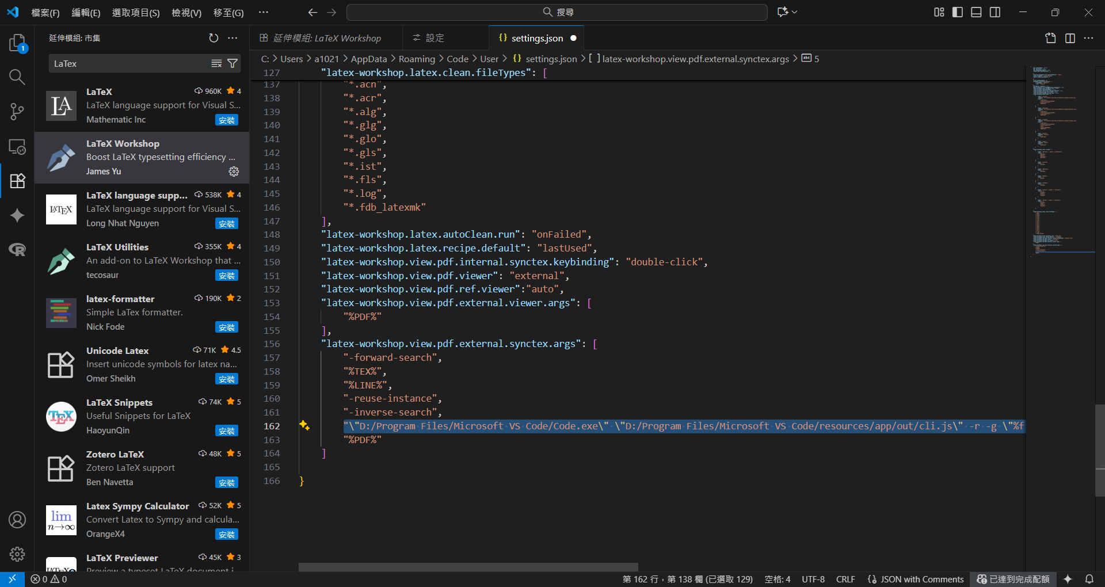Open the sparkle AI assistant view

point(17,215)
